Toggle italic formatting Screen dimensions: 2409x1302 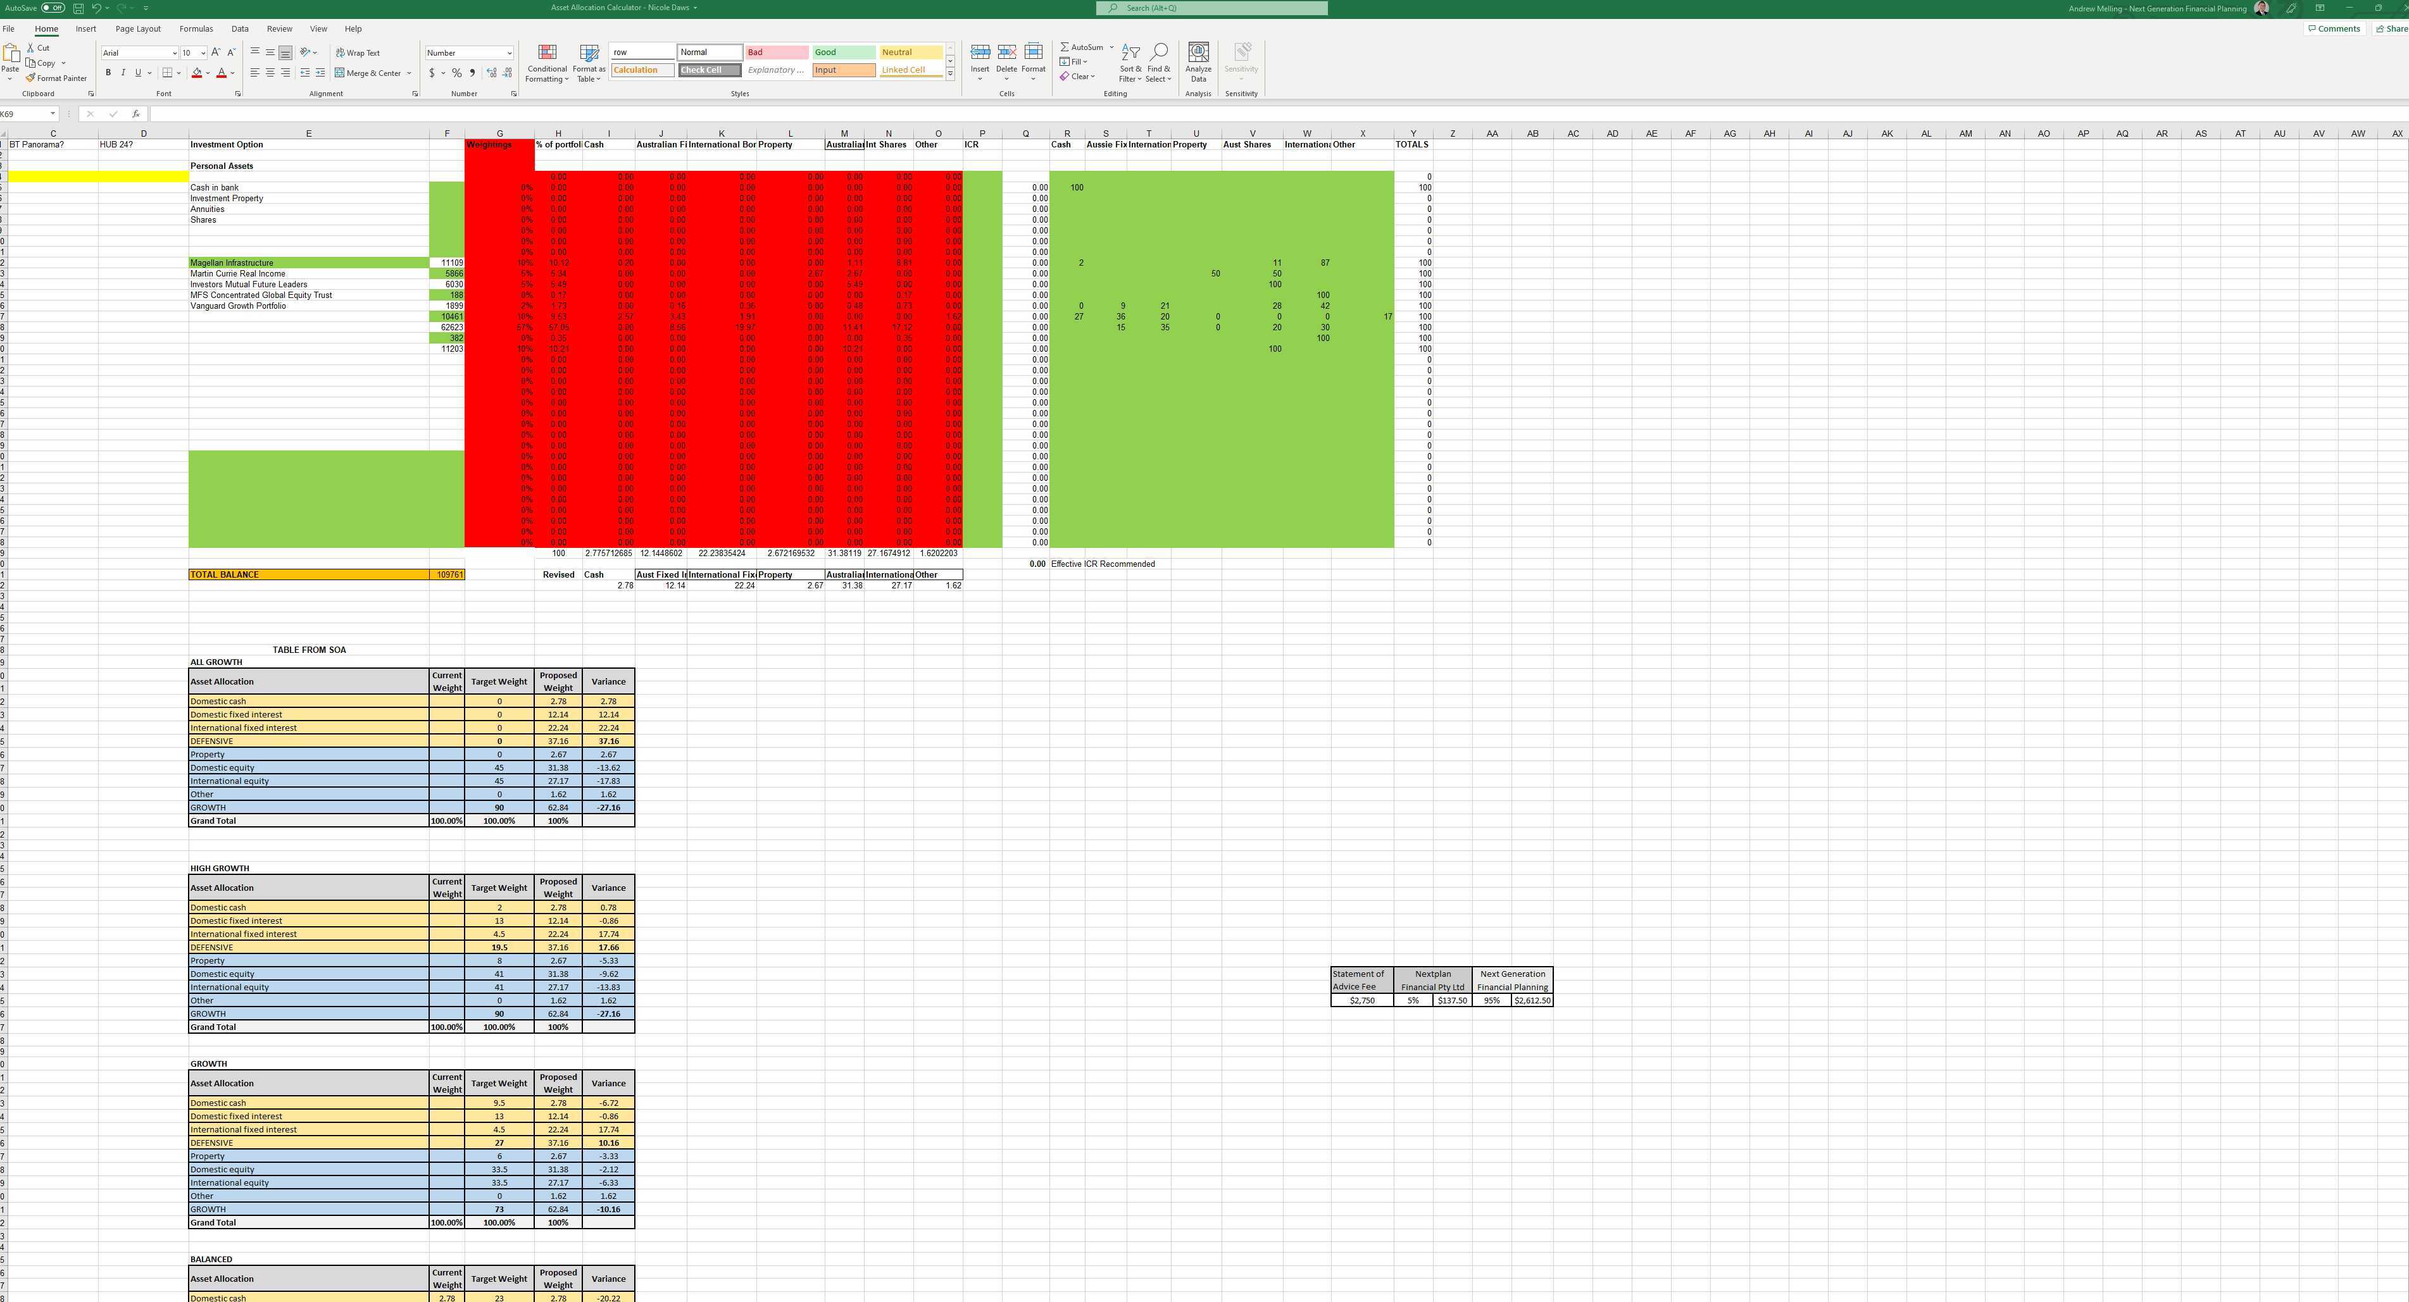[123, 72]
